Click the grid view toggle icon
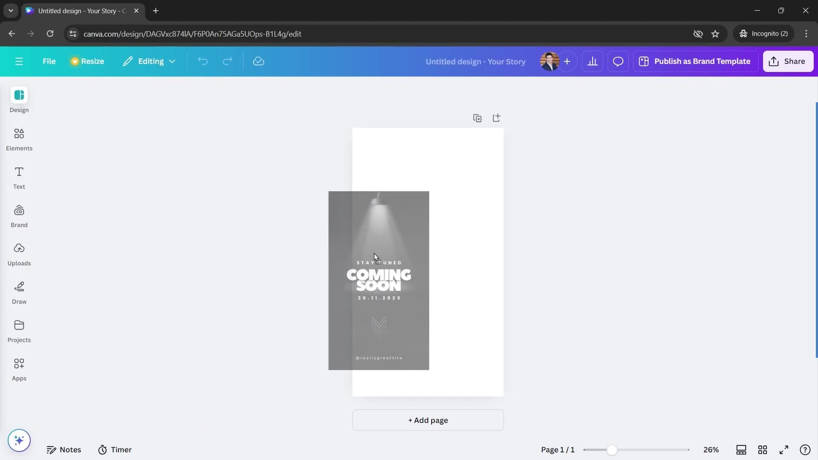This screenshot has width=818, height=460. (x=762, y=449)
